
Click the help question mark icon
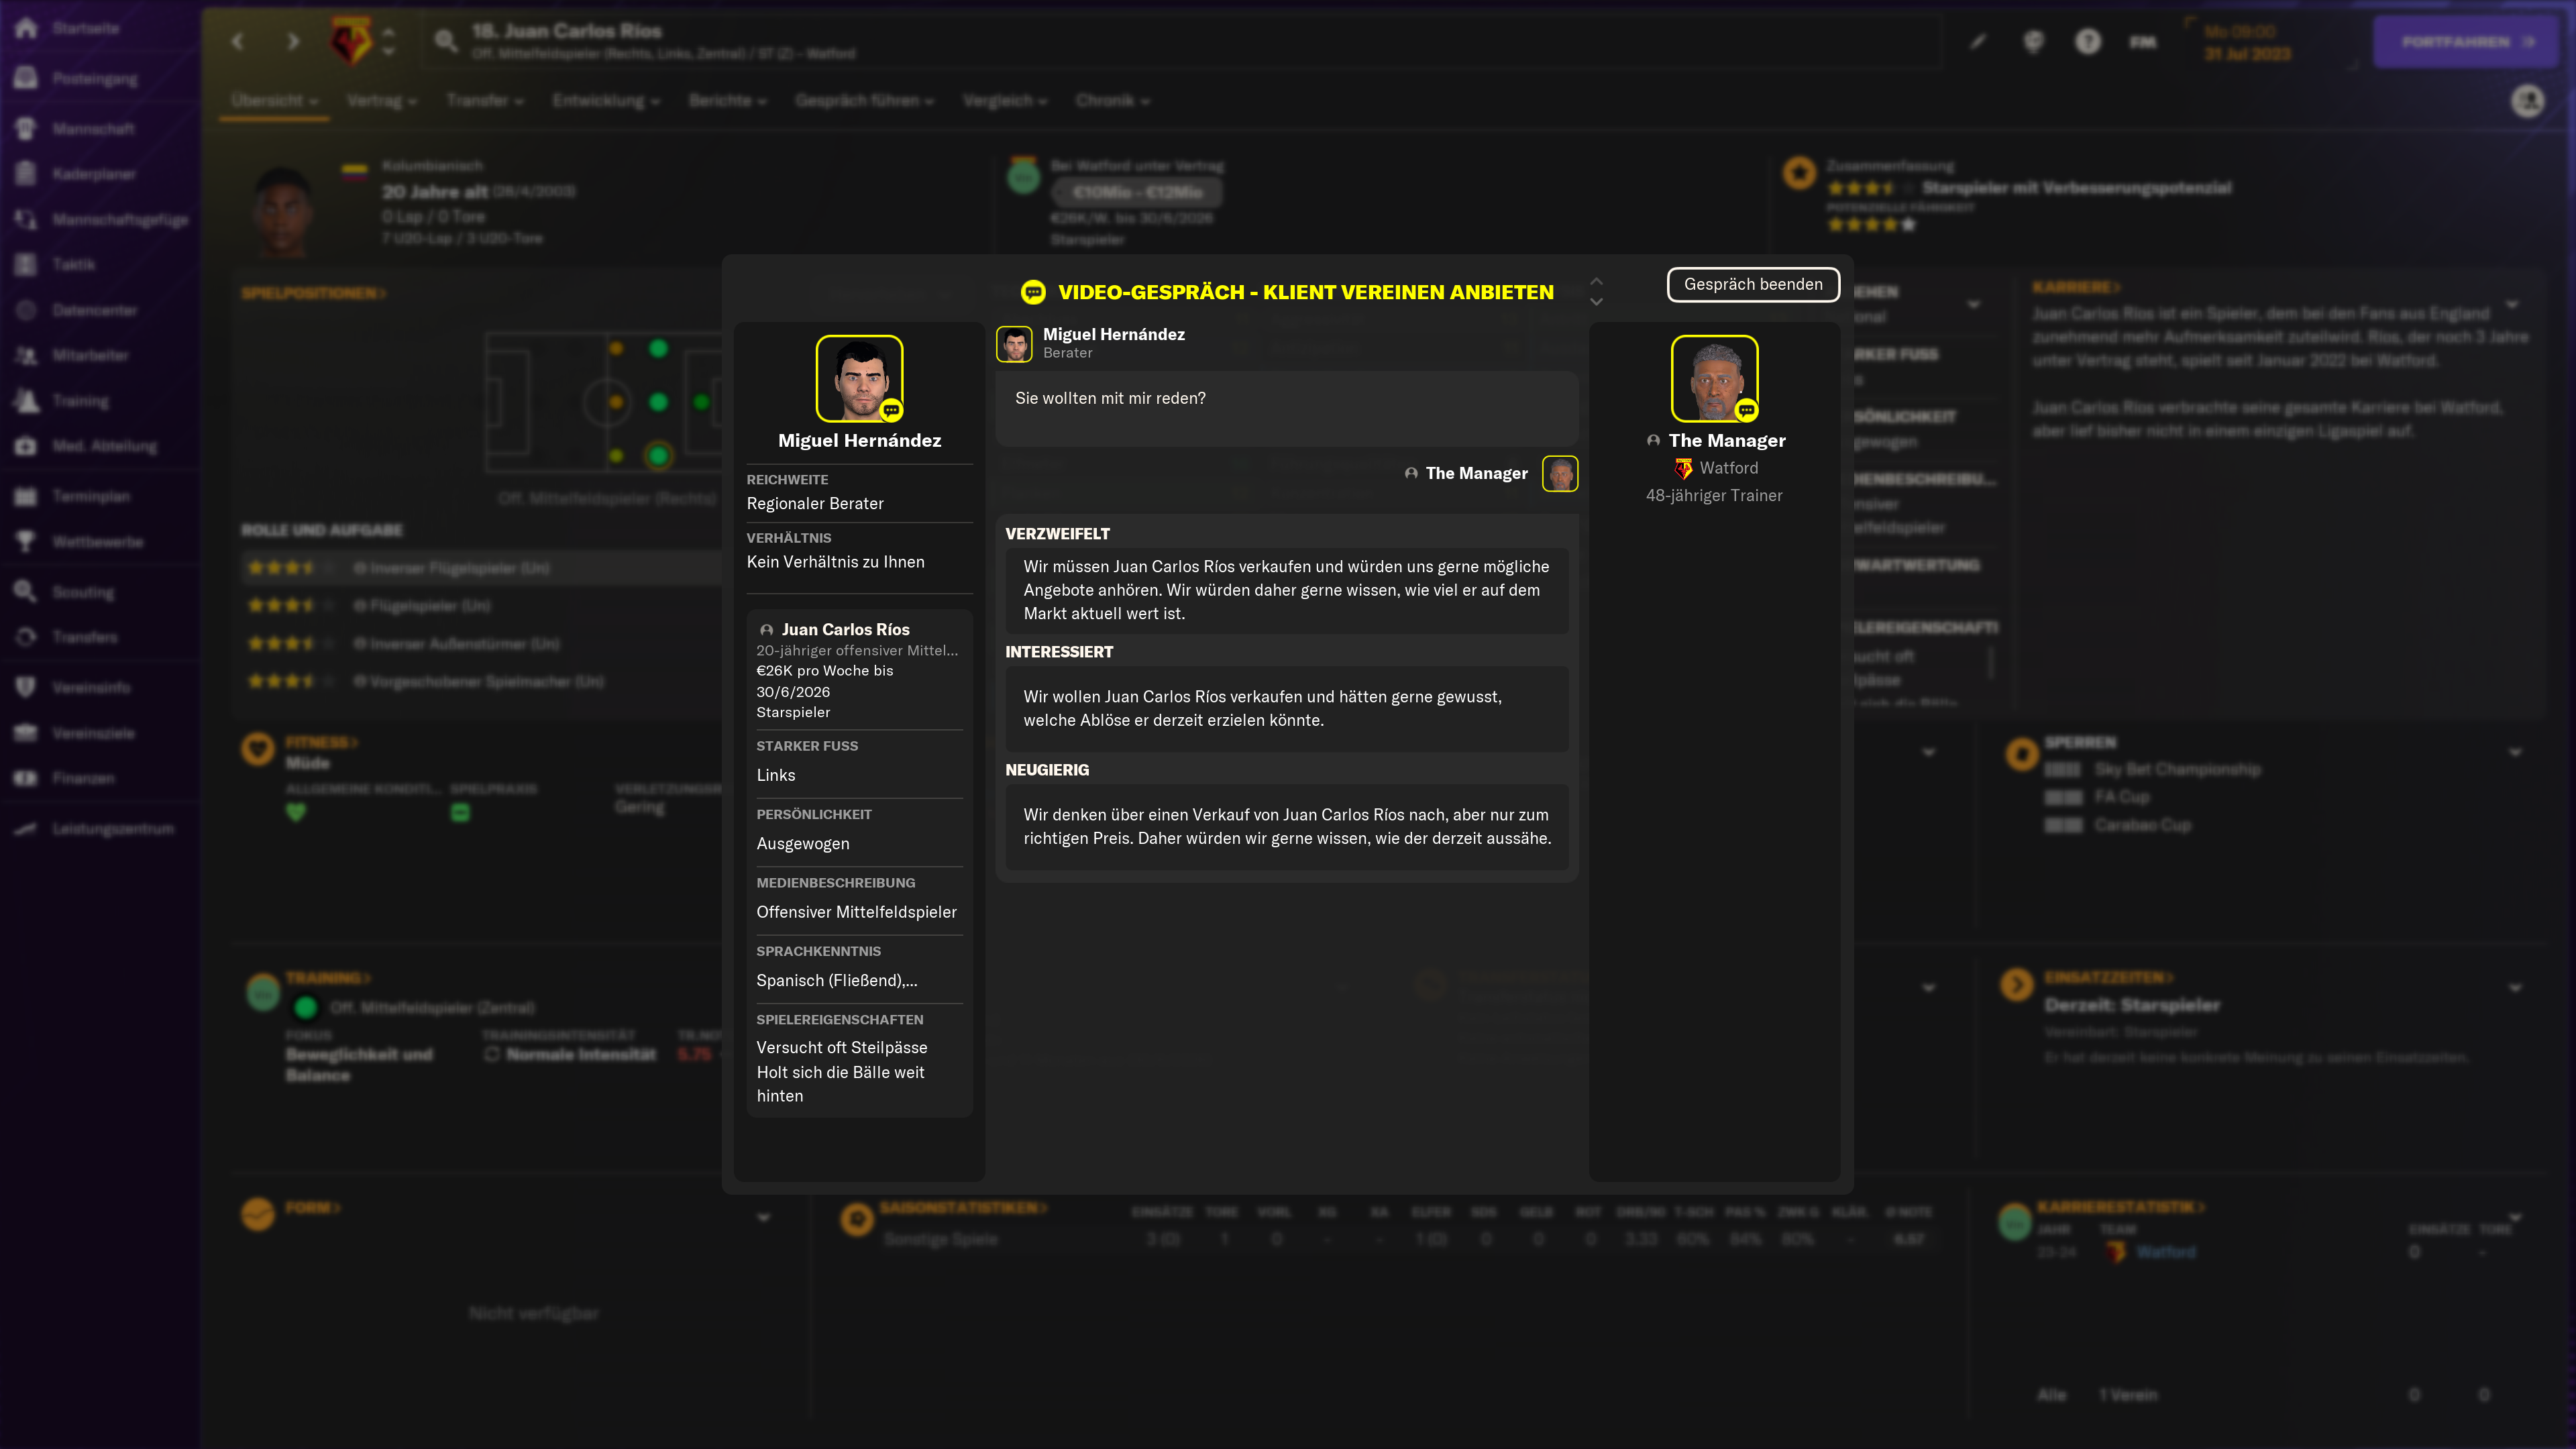click(x=2088, y=41)
